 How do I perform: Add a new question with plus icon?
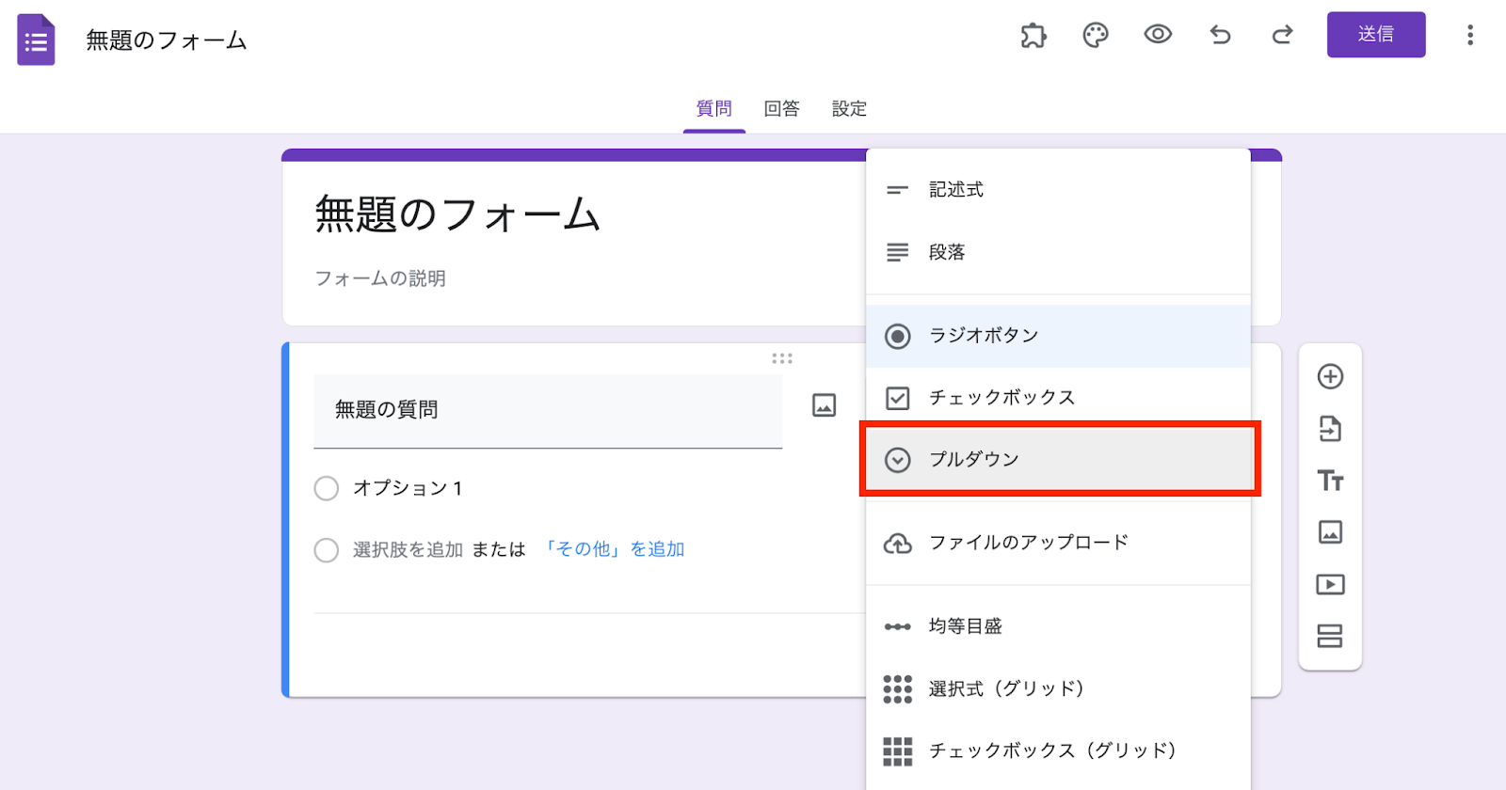click(x=1330, y=377)
